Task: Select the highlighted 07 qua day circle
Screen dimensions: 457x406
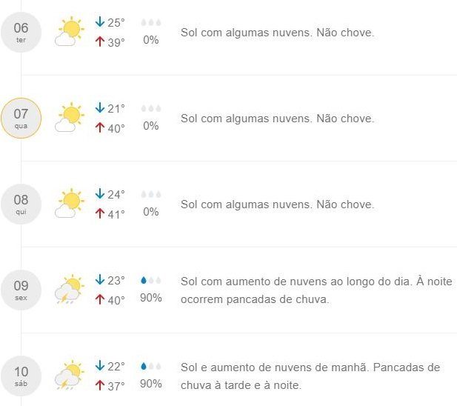Action: pos(21,118)
